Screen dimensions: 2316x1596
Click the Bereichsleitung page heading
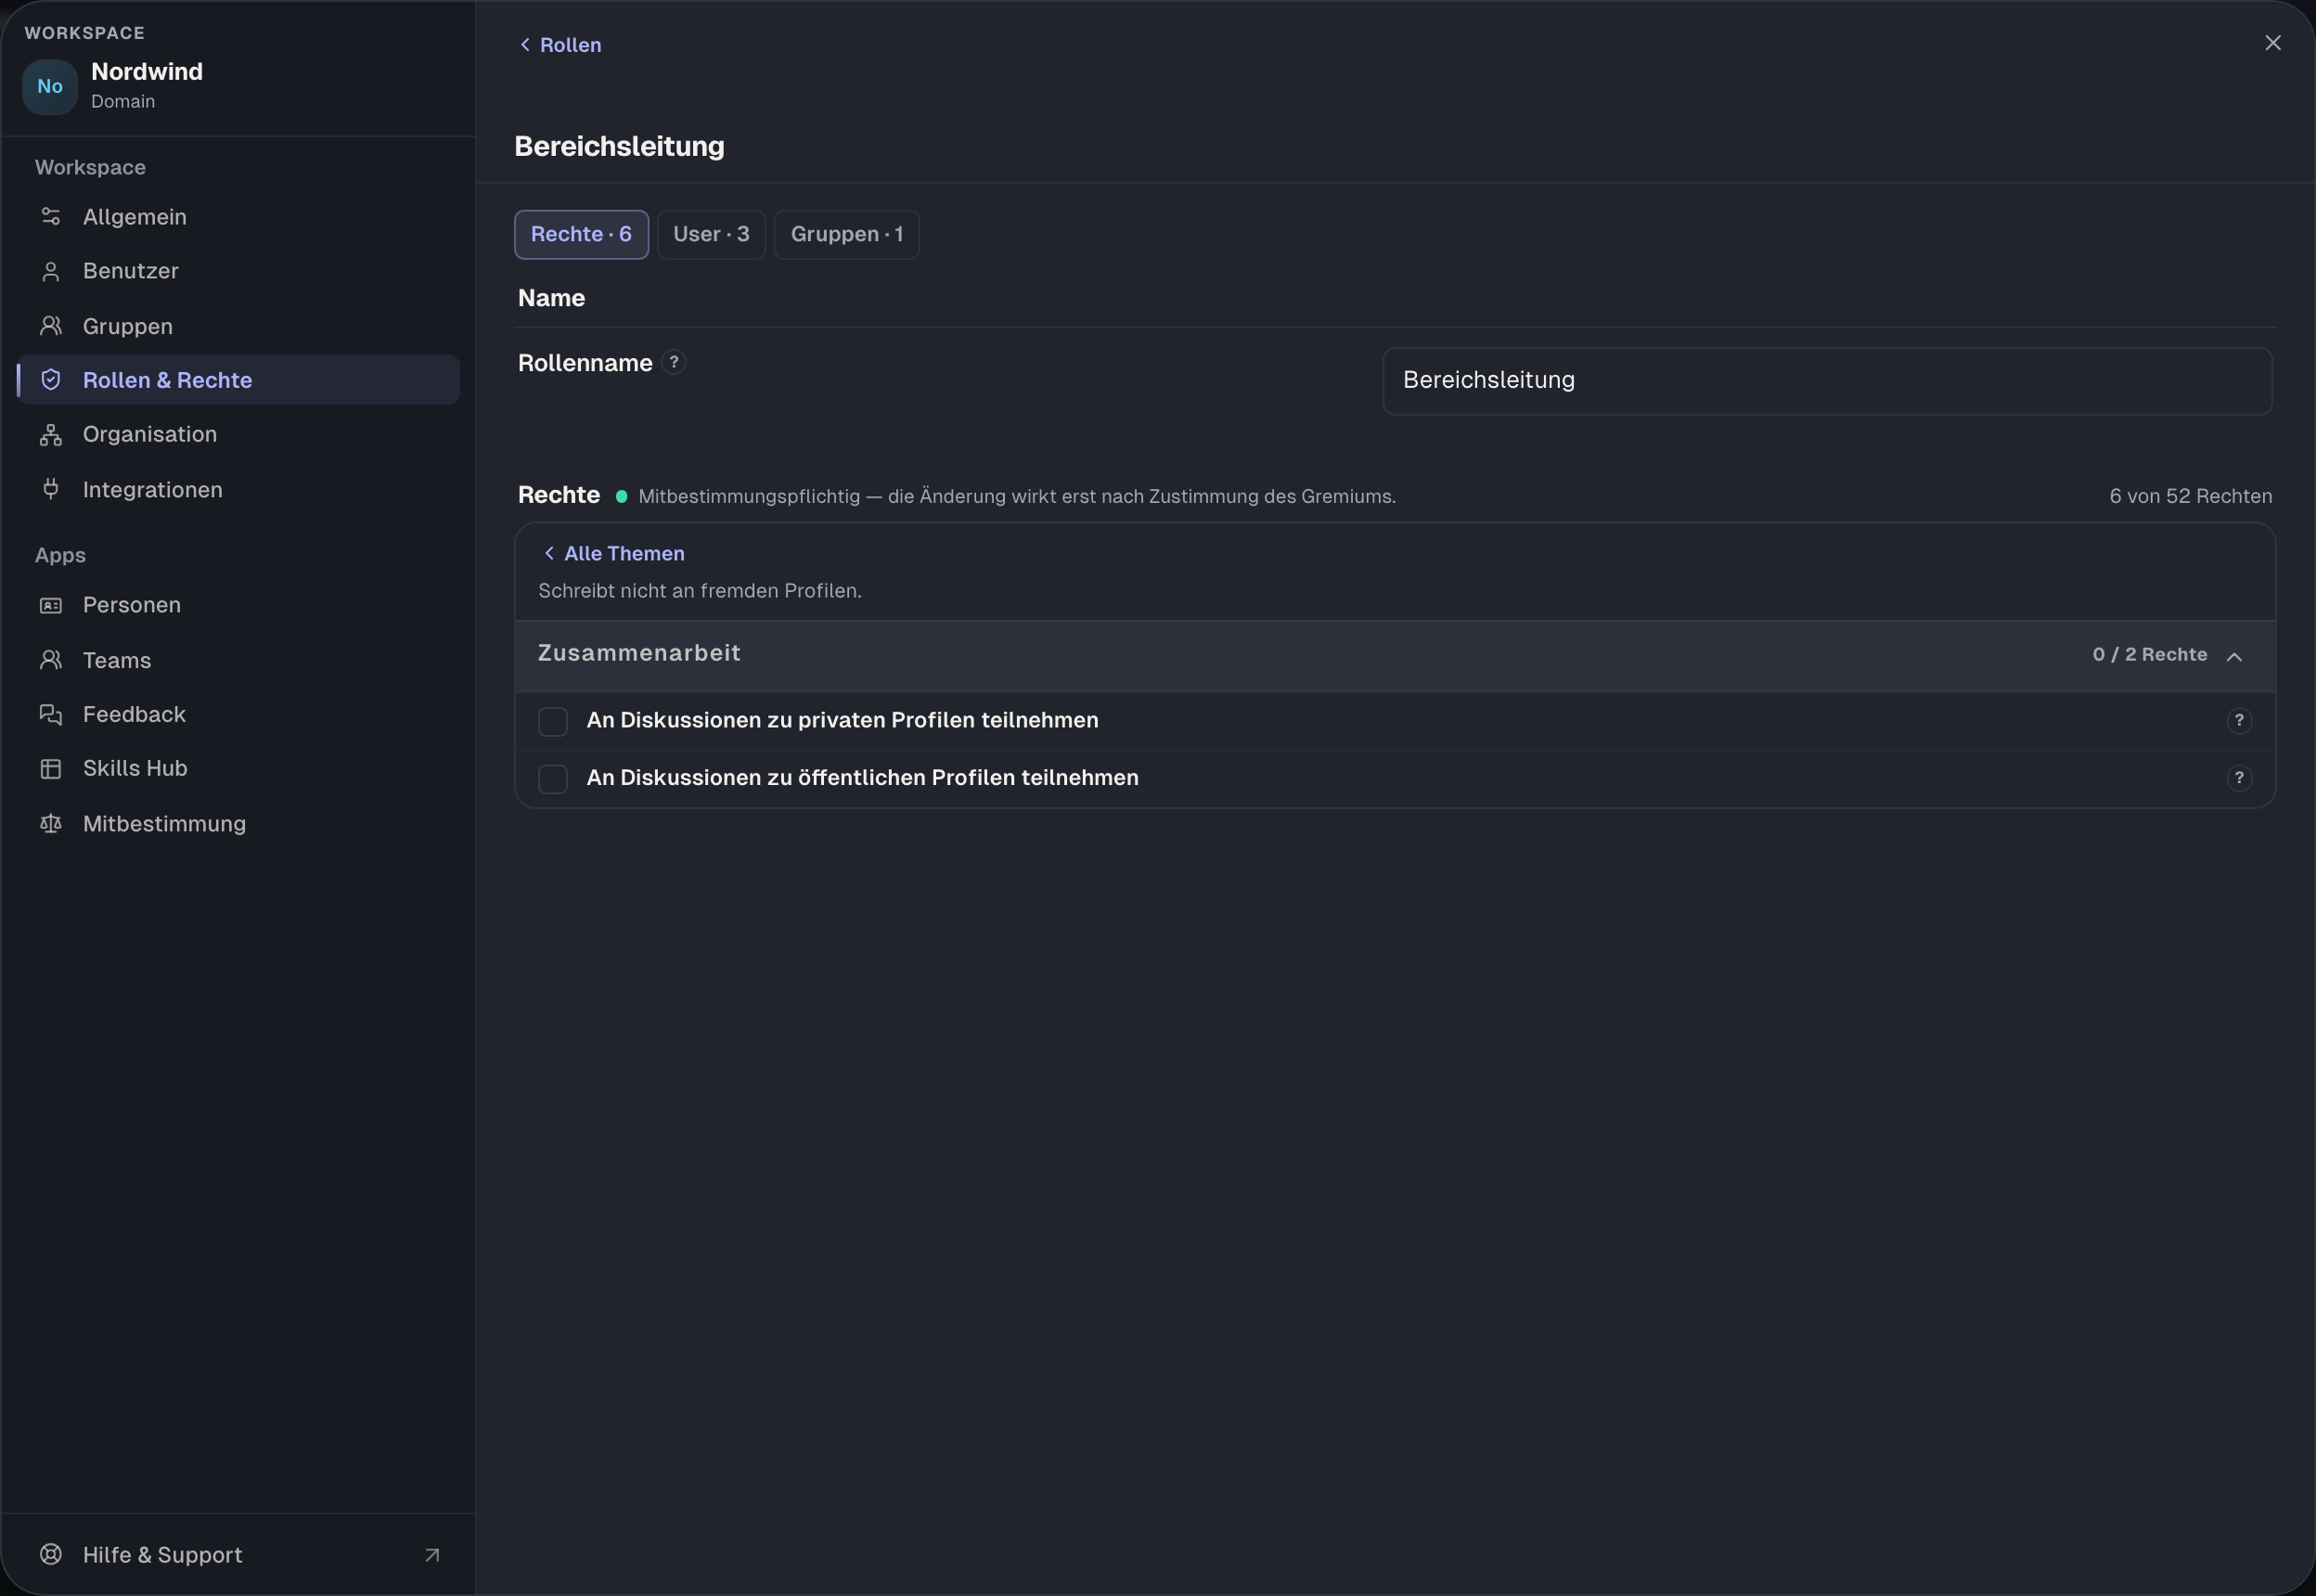(x=619, y=146)
